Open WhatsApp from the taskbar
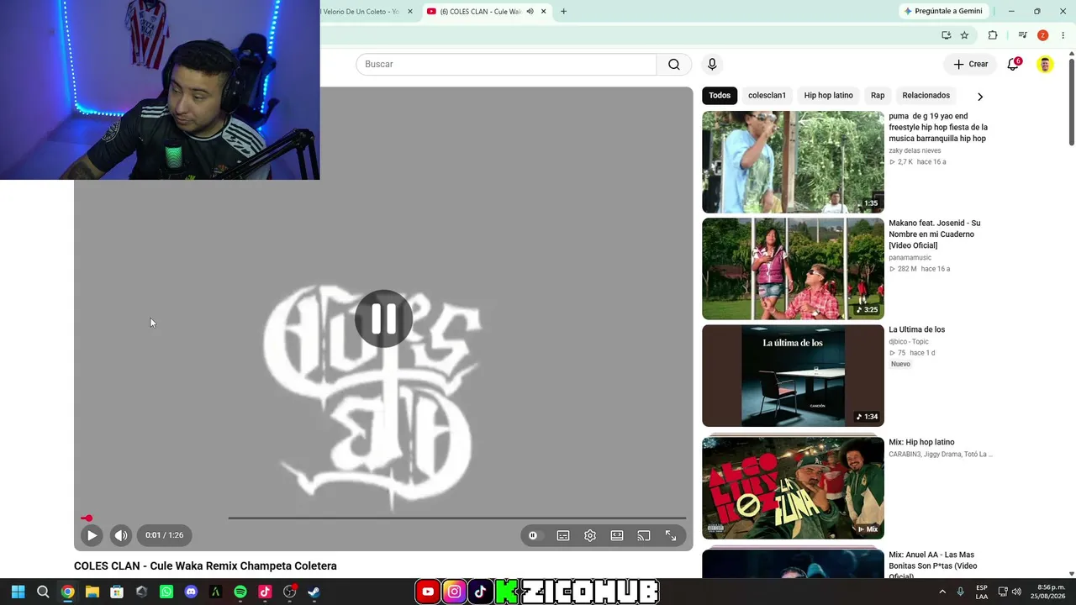1076x605 pixels. pyautogui.click(x=166, y=592)
